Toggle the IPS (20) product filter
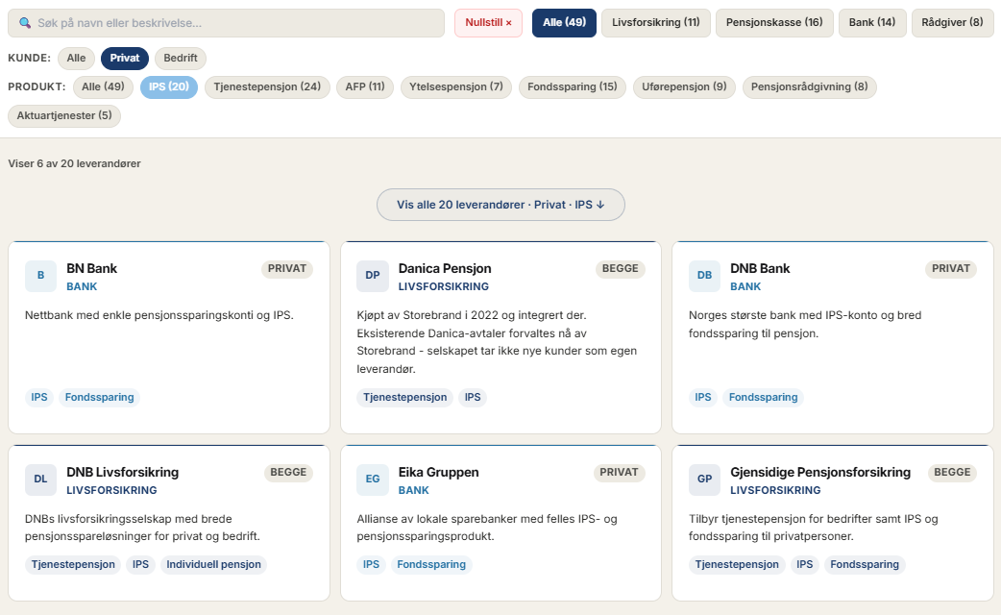This screenshot has width=1001, height=615. click(x=168, y=86)
